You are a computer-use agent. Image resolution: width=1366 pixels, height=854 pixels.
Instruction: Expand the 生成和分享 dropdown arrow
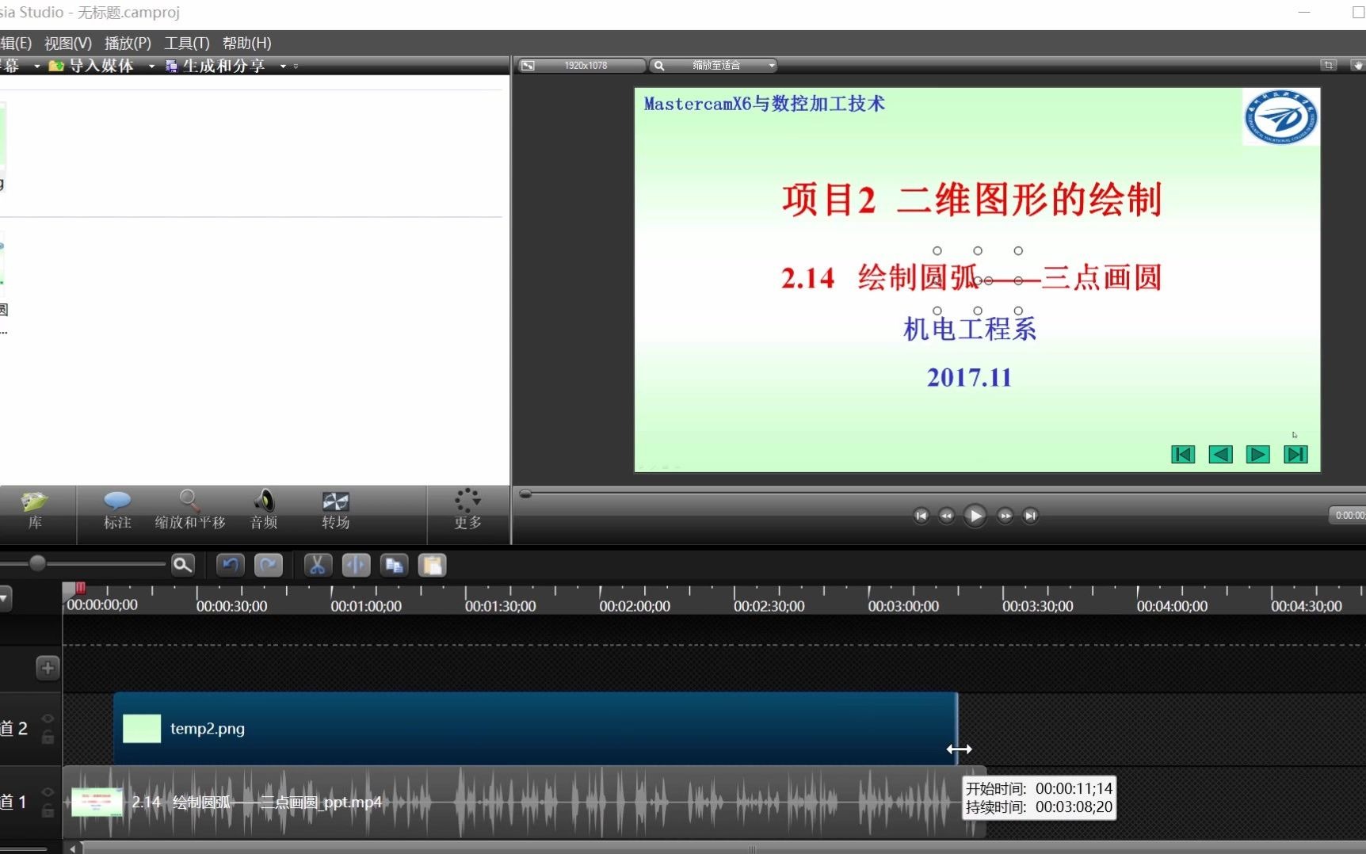point(283,66)
